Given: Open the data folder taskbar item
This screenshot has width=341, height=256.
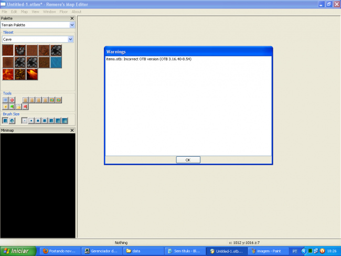Looking at the screenshot, I should (142, 251).
